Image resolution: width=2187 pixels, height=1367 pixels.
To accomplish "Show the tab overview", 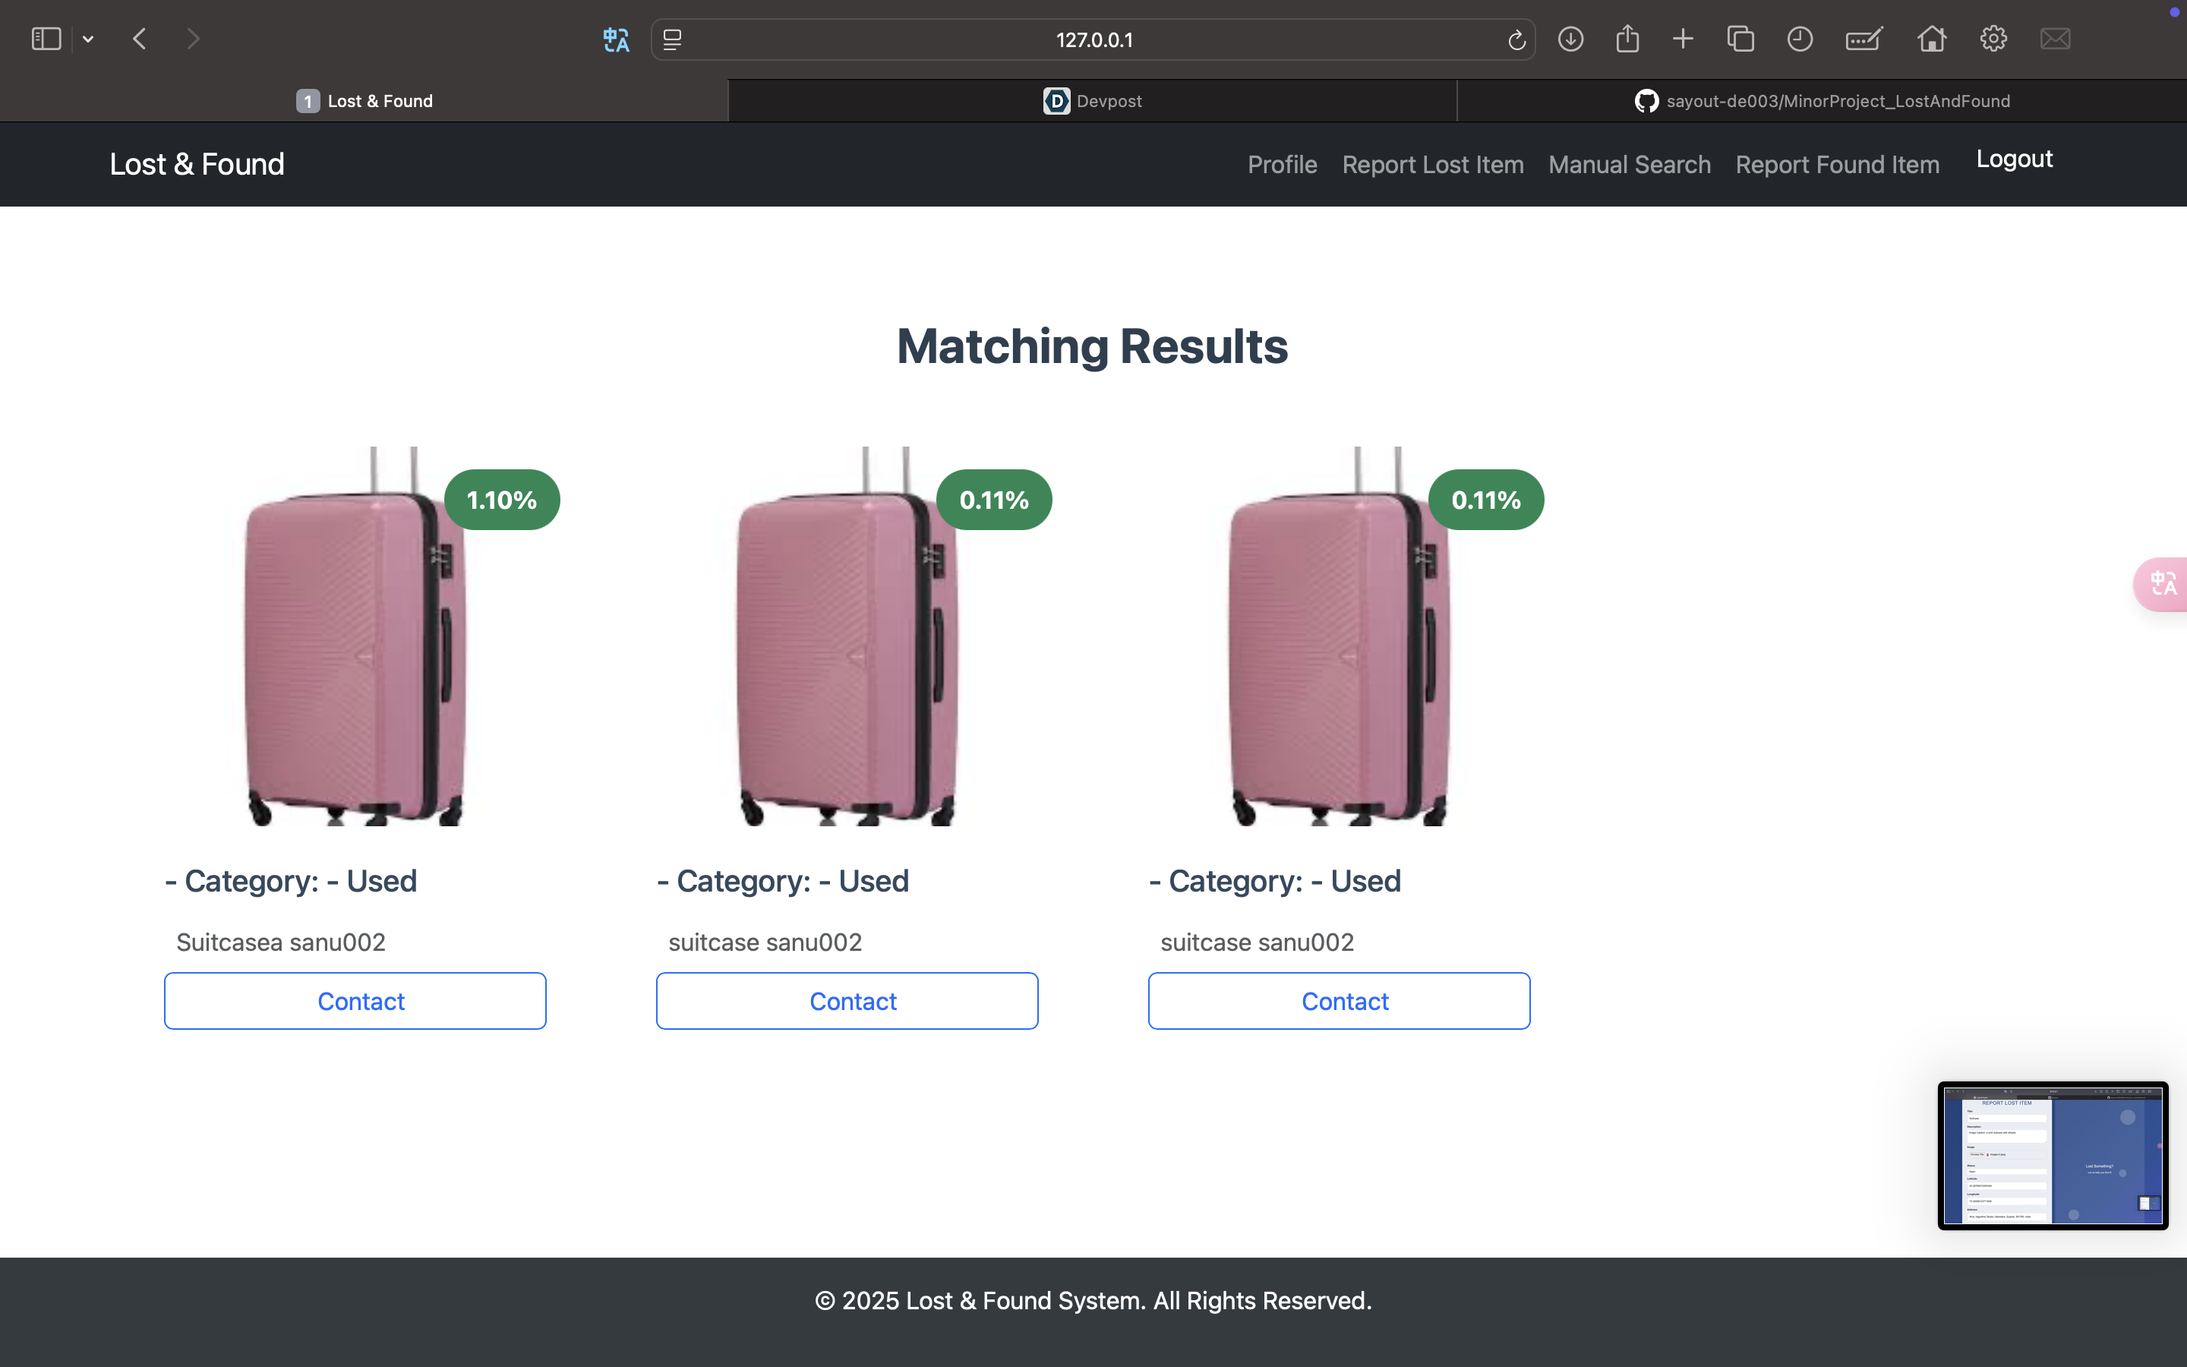I will 1740,39.
